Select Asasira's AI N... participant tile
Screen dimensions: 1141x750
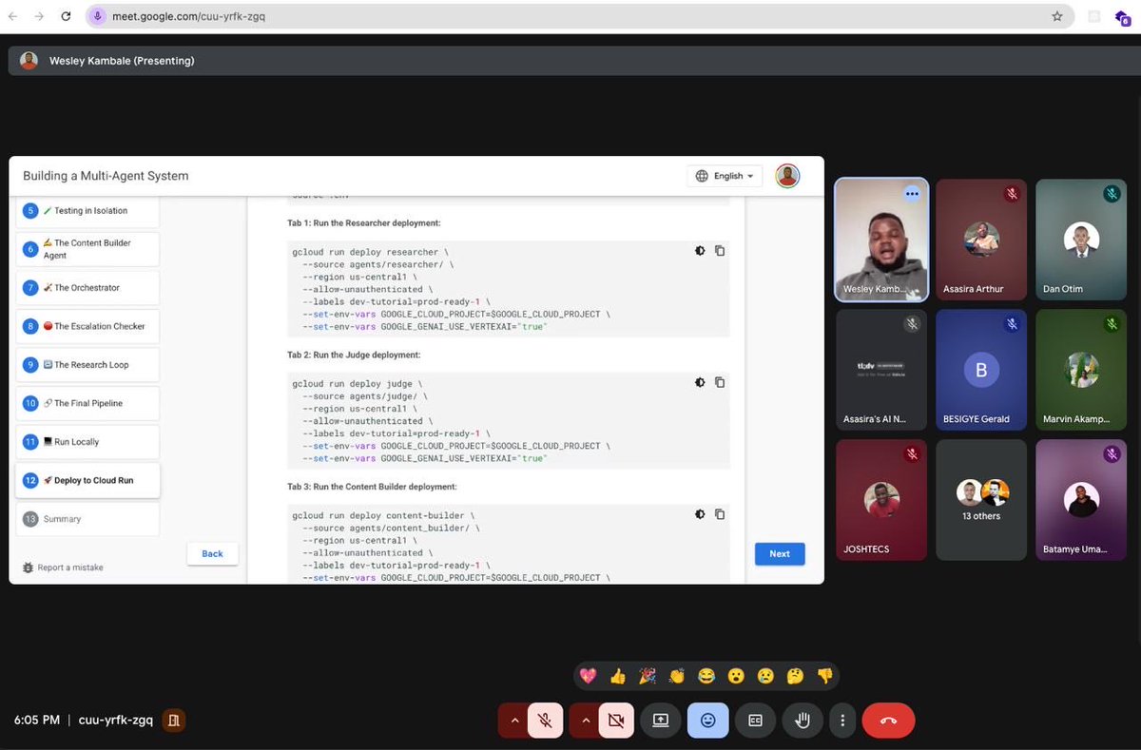881,371
